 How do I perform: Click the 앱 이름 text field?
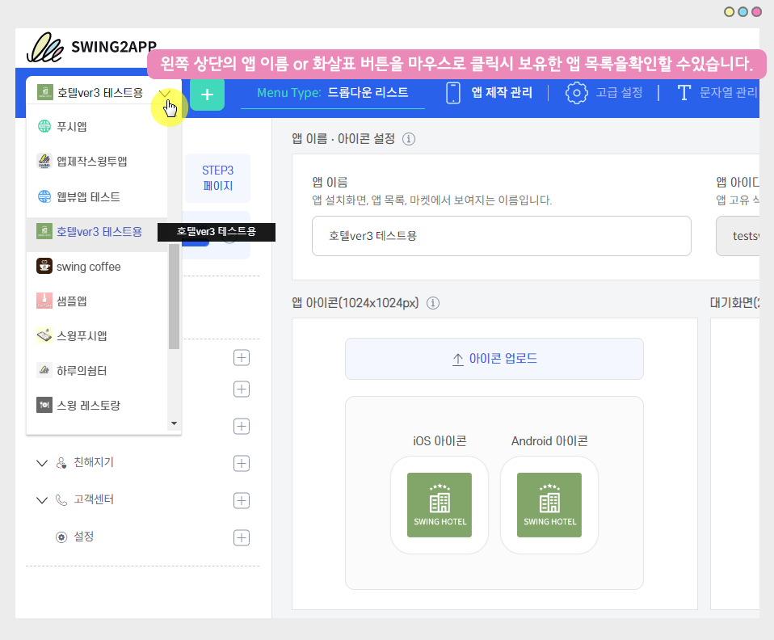point(501,236)
